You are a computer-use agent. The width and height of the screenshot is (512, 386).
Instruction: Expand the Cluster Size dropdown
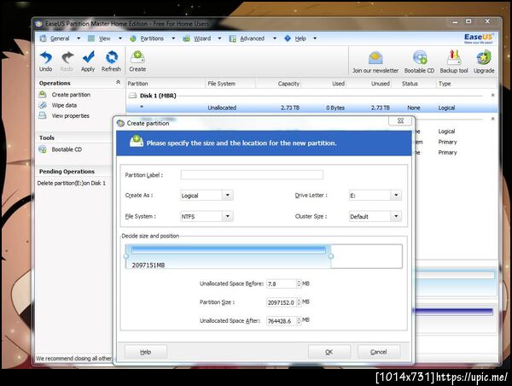click(x=396, y=216)
